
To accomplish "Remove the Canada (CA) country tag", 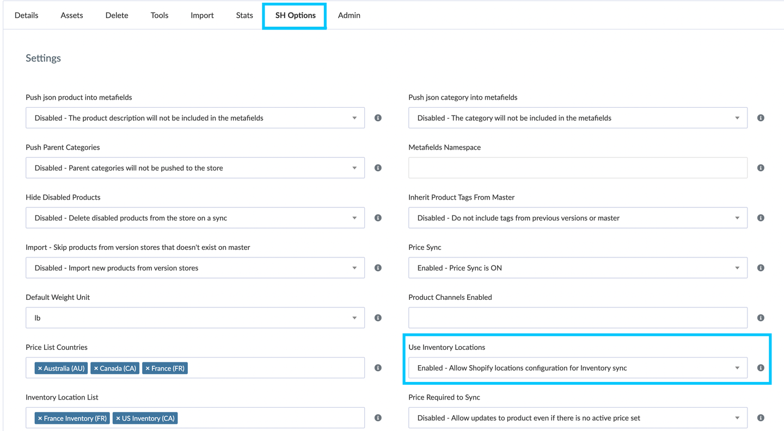I will point(95,368).
